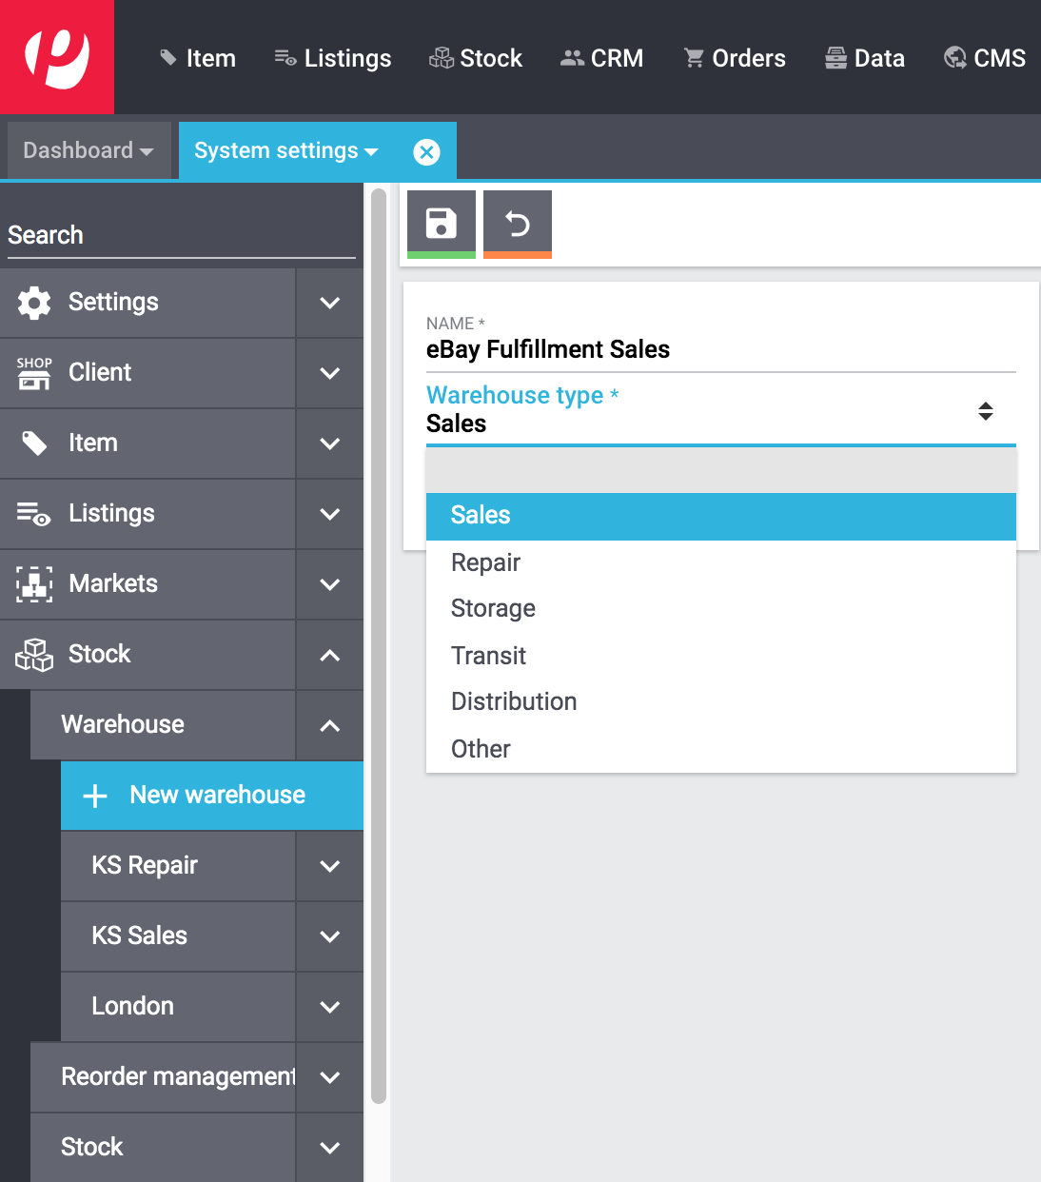This screenshot has width=1041, height=1182.
Task: Expand the London warehouse chevron
Action: [x=330, y=1007]
